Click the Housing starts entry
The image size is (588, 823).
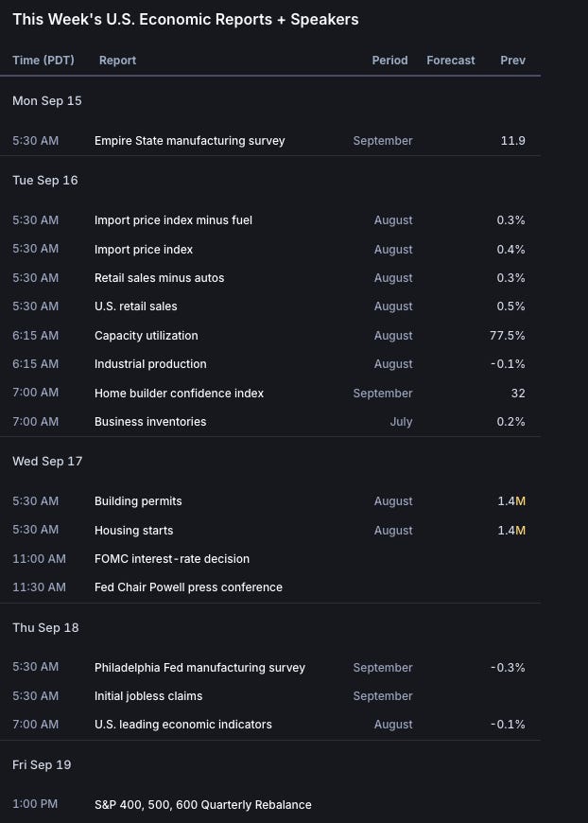133,531
